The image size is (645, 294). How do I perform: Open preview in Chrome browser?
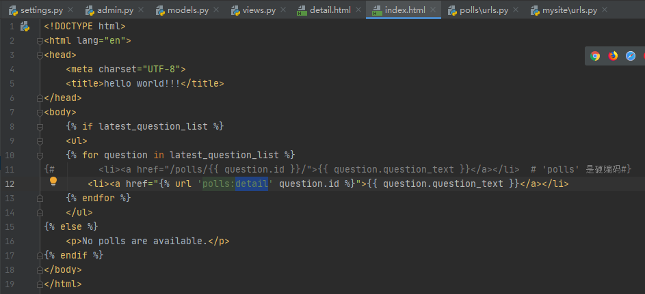coord(595,56)
